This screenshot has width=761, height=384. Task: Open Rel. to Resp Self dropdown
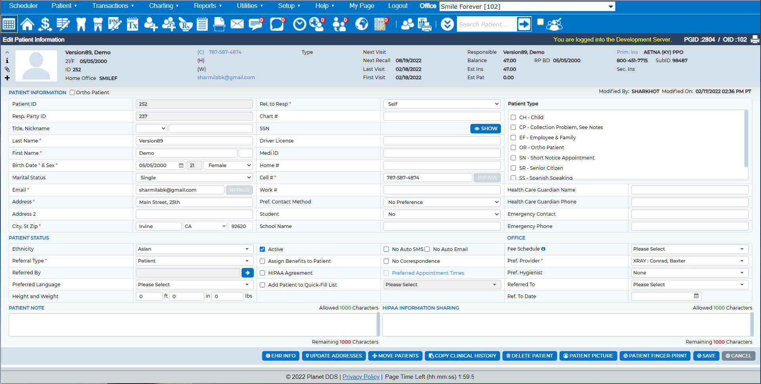[x=442, y=104]
